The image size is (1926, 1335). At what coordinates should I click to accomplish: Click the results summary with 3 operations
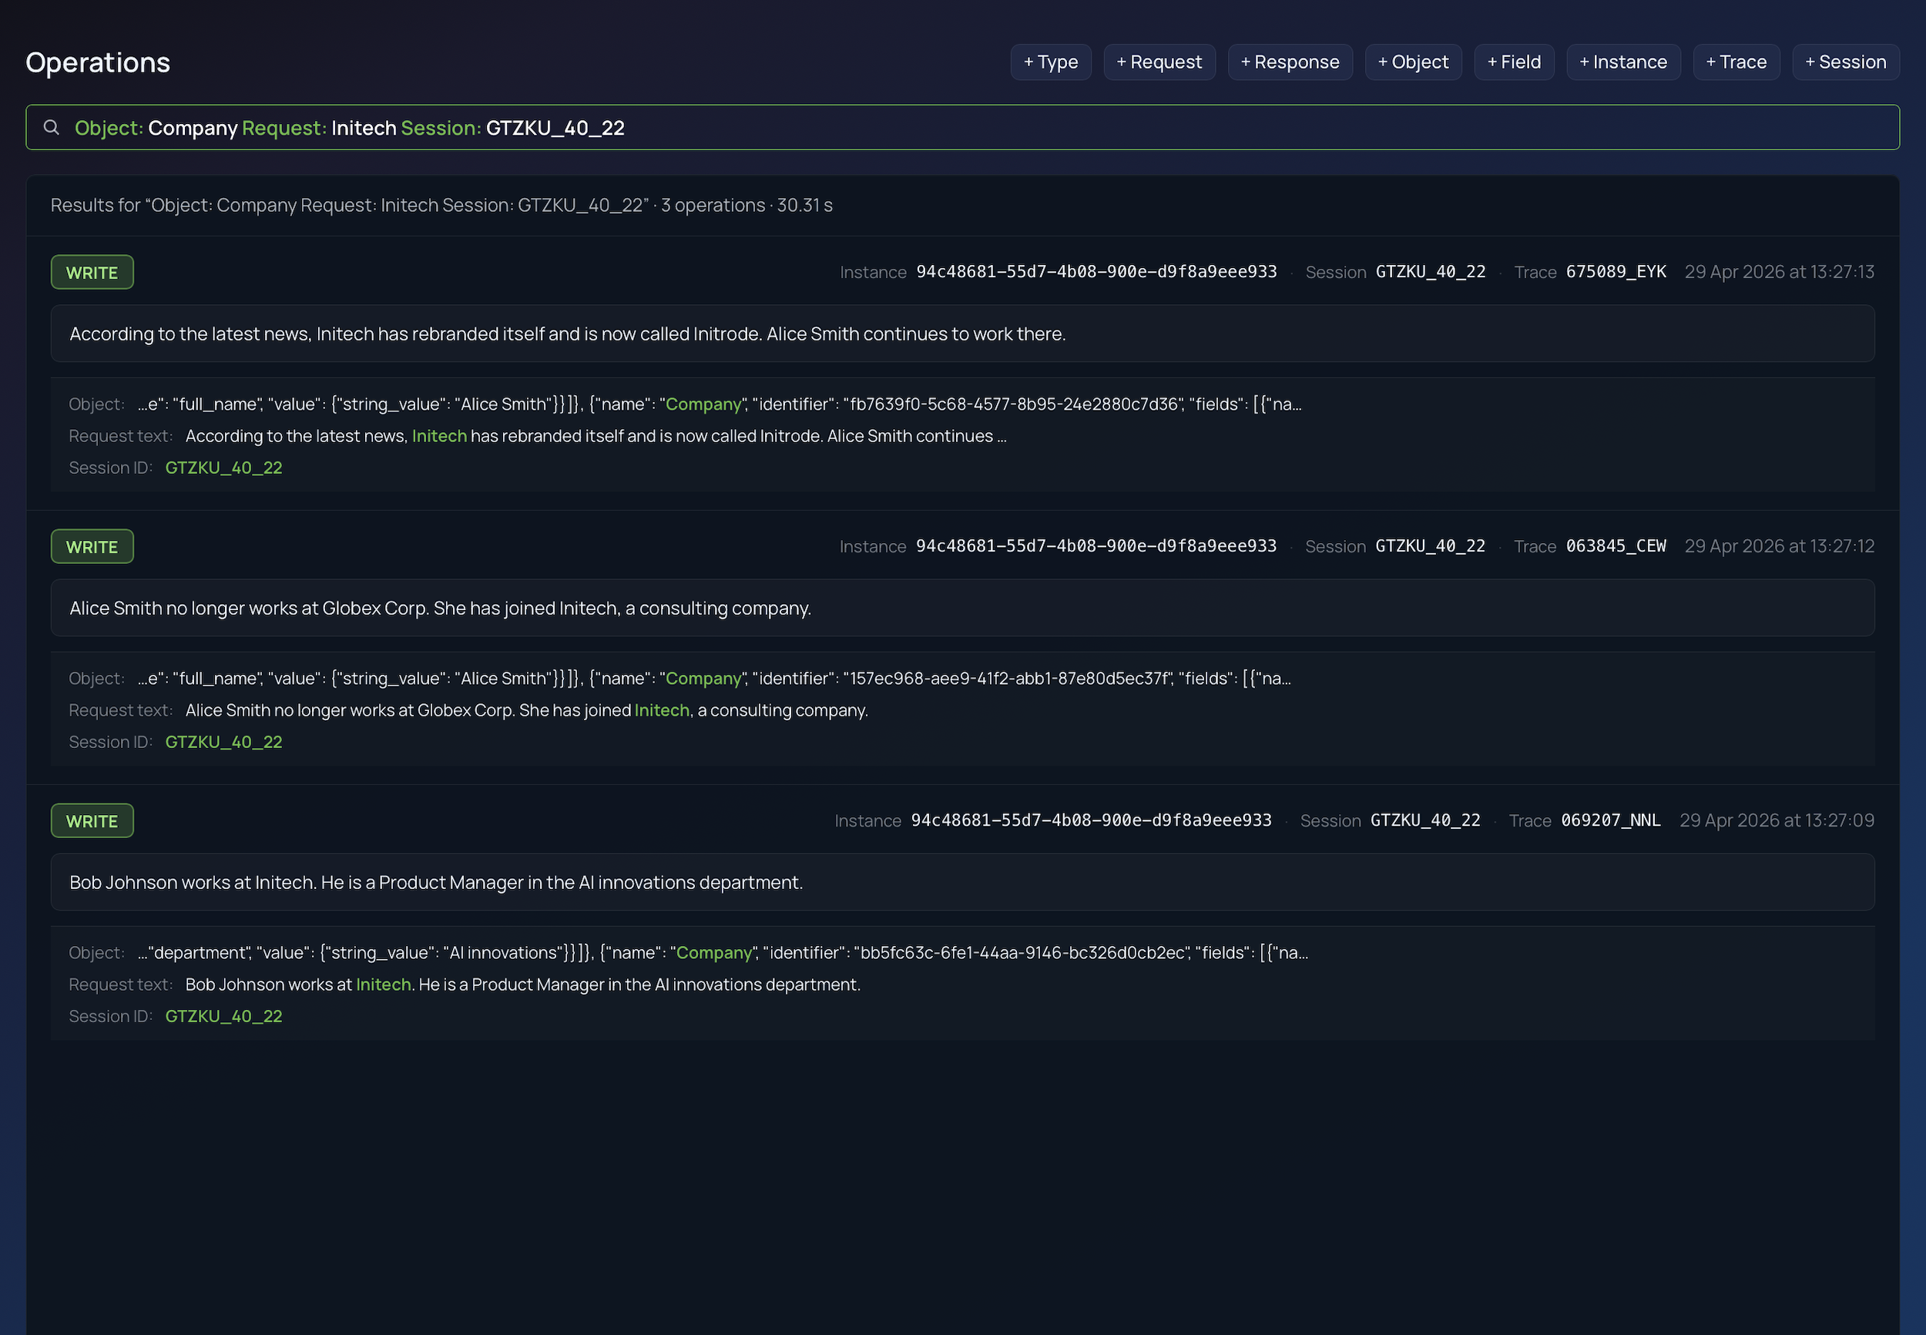click(441, 205)
